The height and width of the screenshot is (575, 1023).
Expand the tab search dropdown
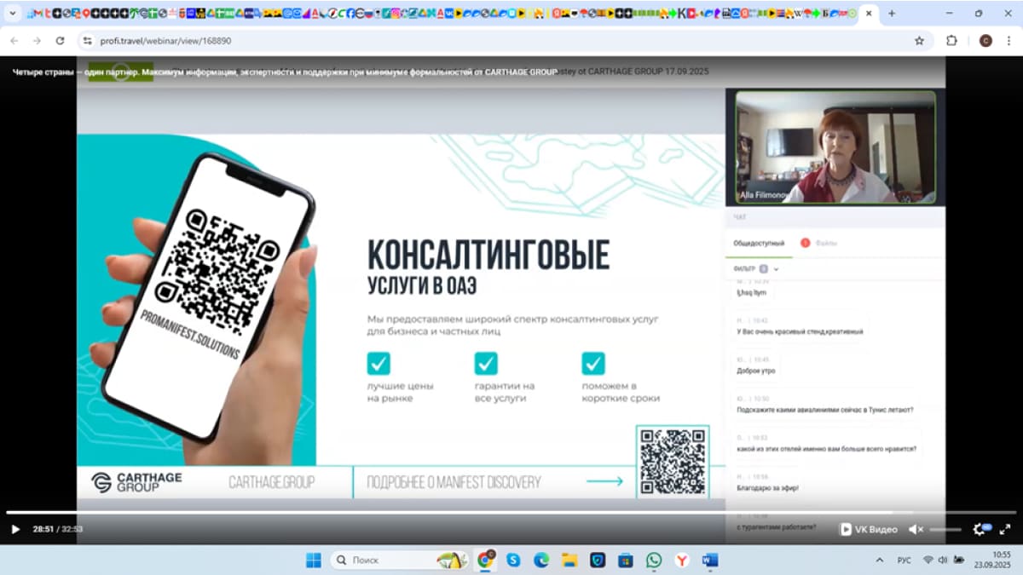13,14
